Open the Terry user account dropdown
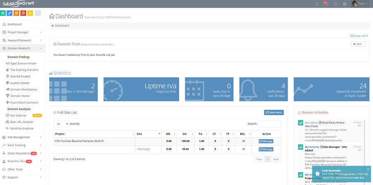The image size is (373, 185). pyautogui.click(x=360, y=4)
